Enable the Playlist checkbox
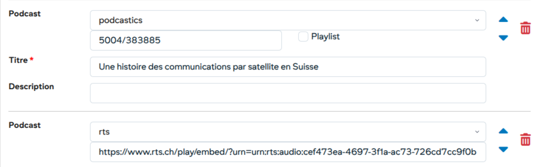Image resolution: width=535 pixels, height=167 pixels. pyautogui.click(x=303, y=36)
